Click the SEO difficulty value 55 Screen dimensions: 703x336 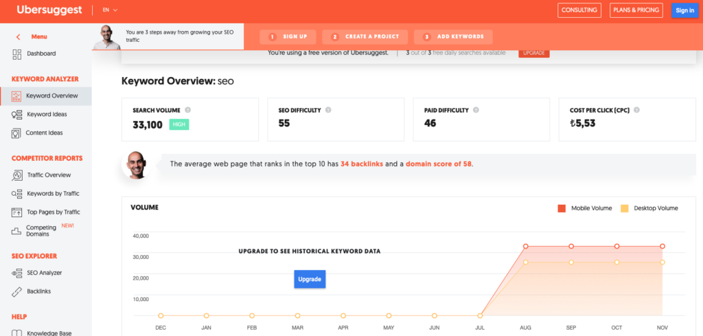coord(284,123)
